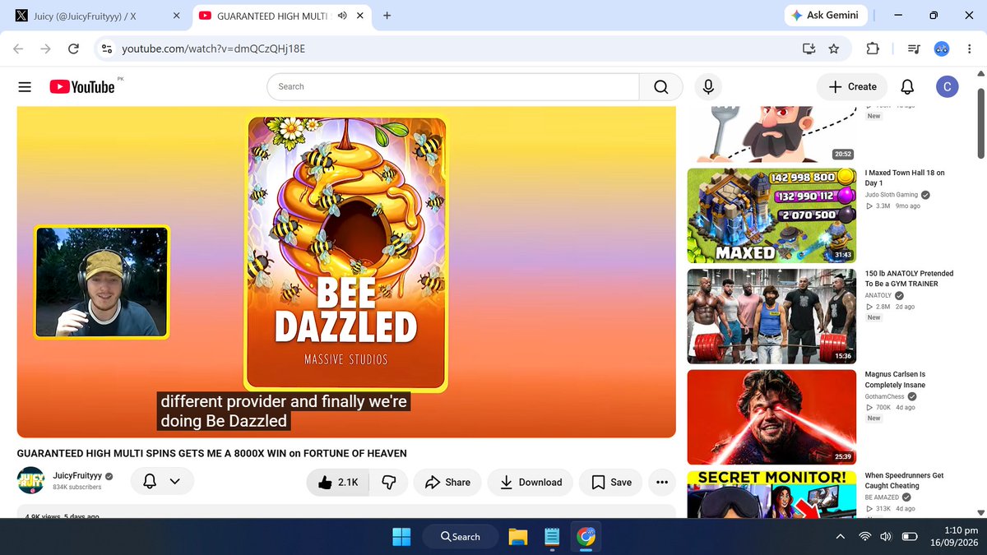987x555 pixels.
Task: Go to YouTube home via the logo
Action: [x=81, y=86]
